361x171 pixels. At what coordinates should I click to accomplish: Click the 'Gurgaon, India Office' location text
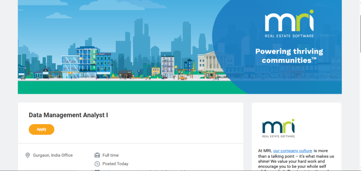(x=53, y=155)
